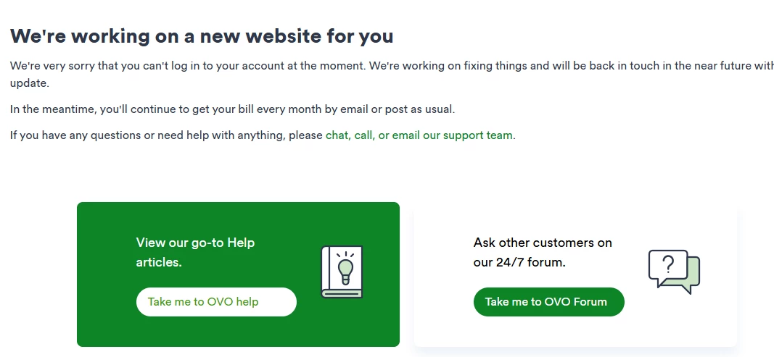The image size is (774, 357).
Task: Click the lightbulb inside the book illustration
Action: (345, 269)
